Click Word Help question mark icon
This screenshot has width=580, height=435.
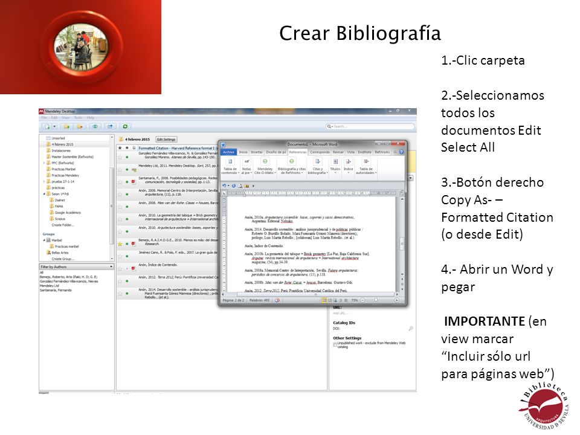click(x=402, y=152)
